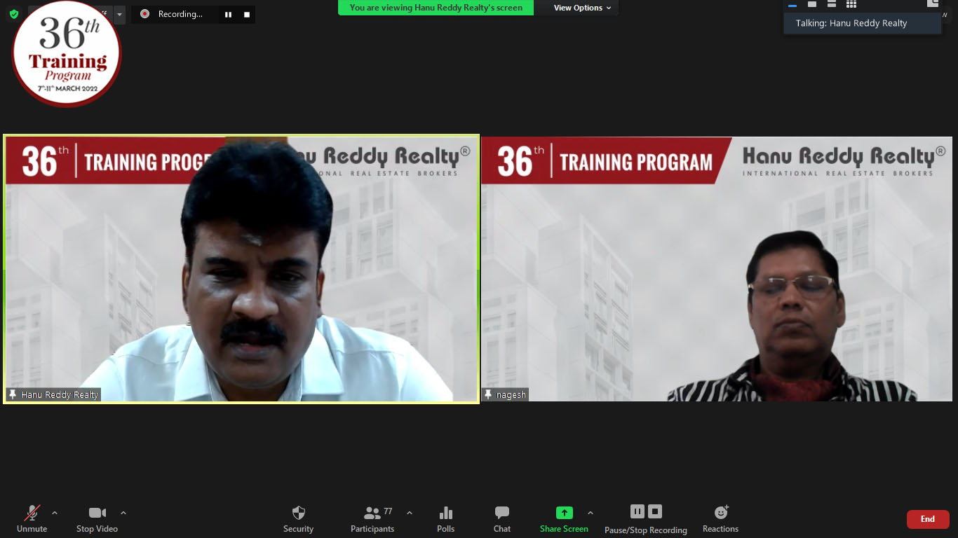
Task: Stop Video using the camera button
Action: 97,519
